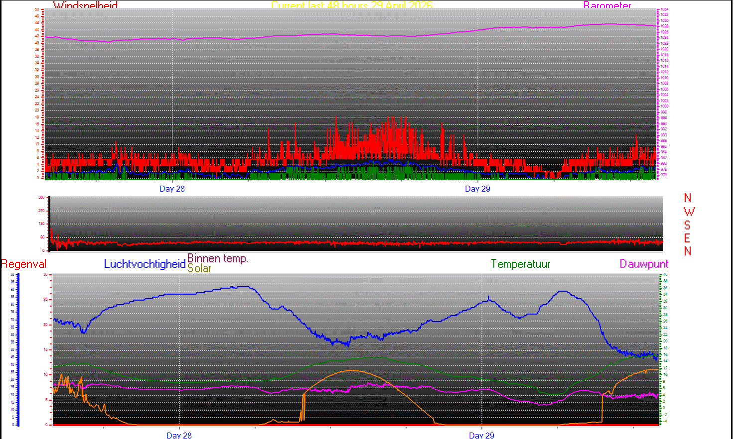The height and width of the screenshot is (439, 740).
Task: Click the E compass direction letter
Action: pos(688,238)
